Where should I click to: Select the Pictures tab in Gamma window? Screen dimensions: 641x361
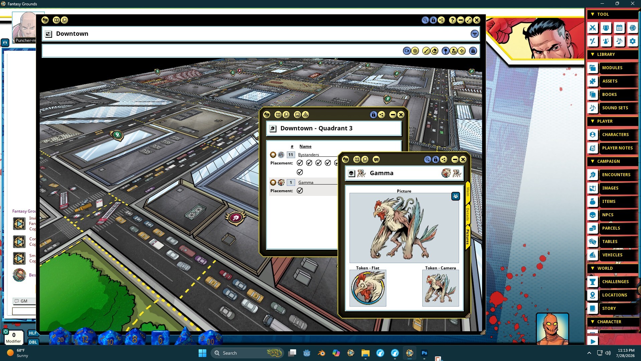(x=468, y=237)
